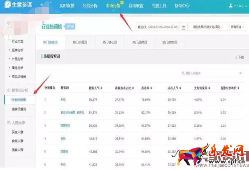Open the search term 包包2016新款 斜挎包

[x=72, y=113]
